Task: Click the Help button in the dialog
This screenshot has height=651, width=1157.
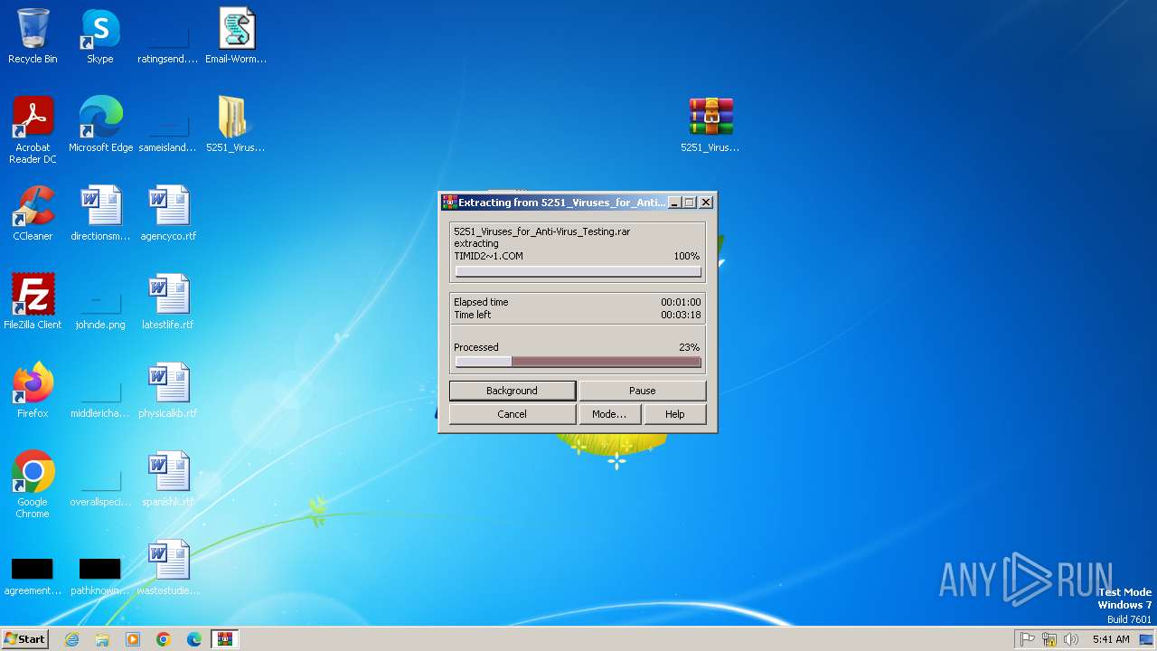Action: [x=674, y=414]
